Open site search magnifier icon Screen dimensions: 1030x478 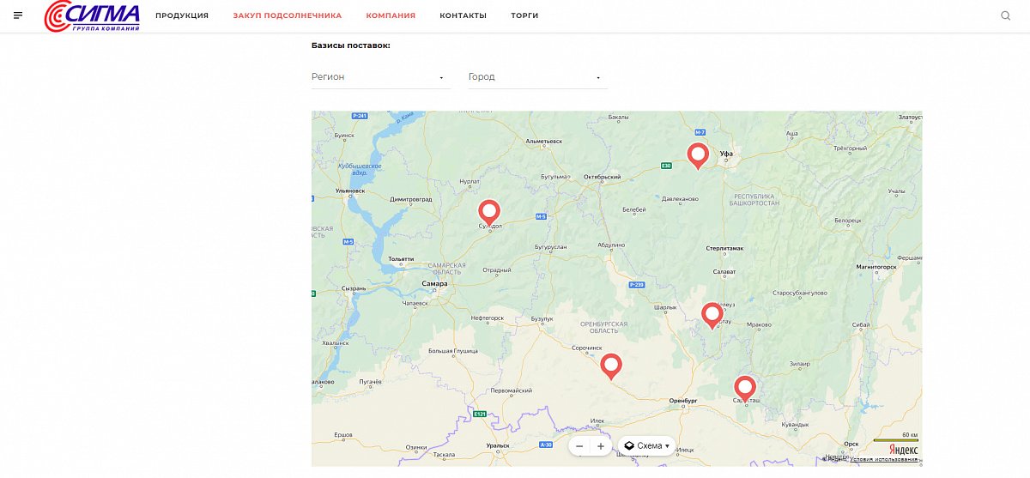coord(1006,15)
